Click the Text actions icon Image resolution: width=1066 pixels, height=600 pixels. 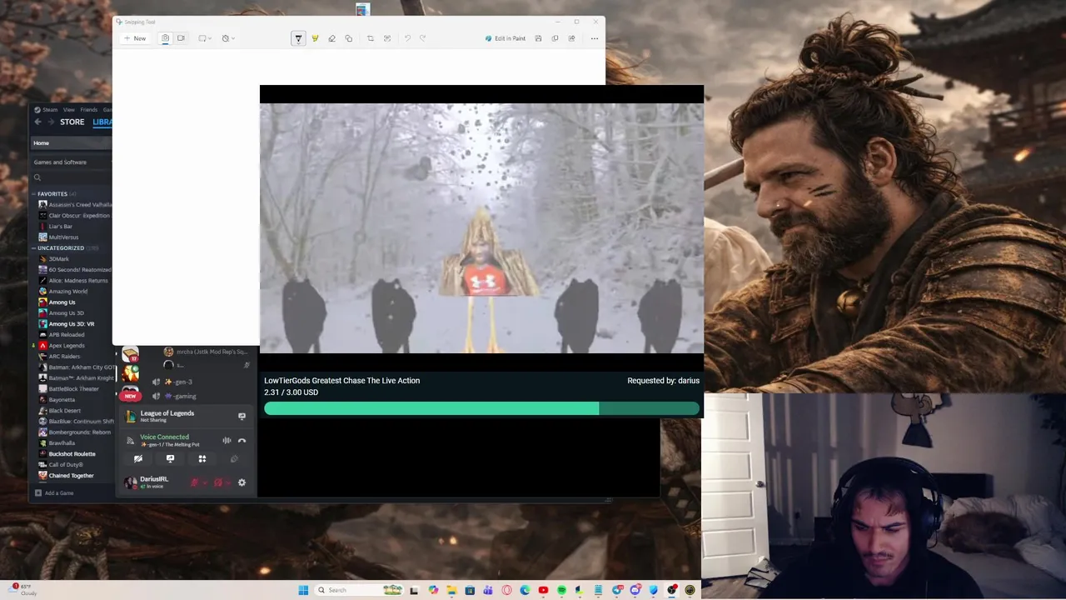point(387,38)
